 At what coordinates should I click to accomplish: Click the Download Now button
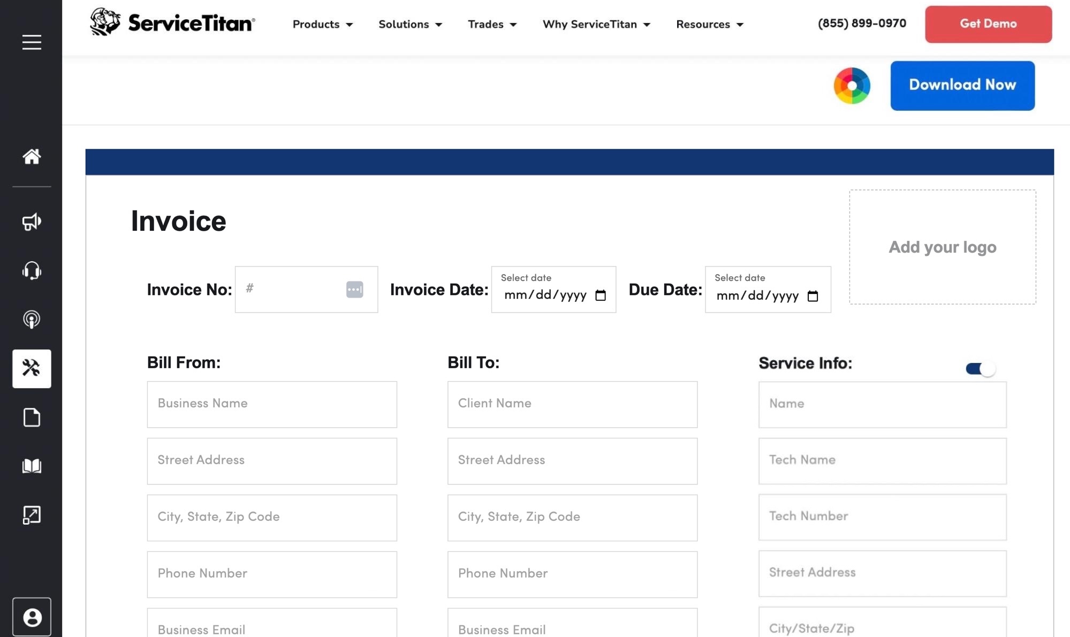(962, 85)
